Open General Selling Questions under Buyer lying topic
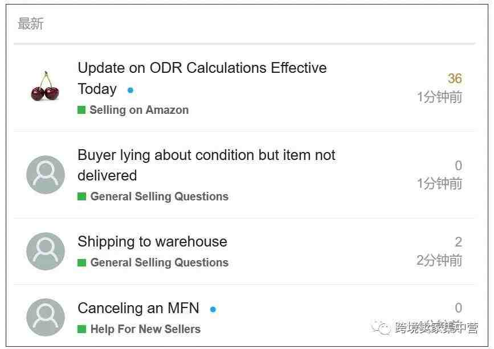494x349 pixels. point(159,196)
